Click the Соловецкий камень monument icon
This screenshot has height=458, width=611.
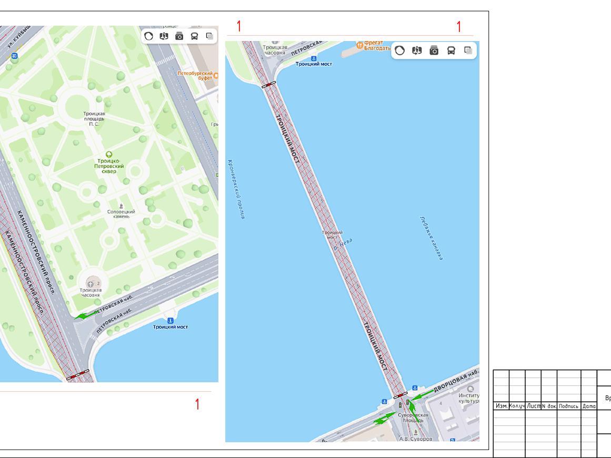pos(121,206)
